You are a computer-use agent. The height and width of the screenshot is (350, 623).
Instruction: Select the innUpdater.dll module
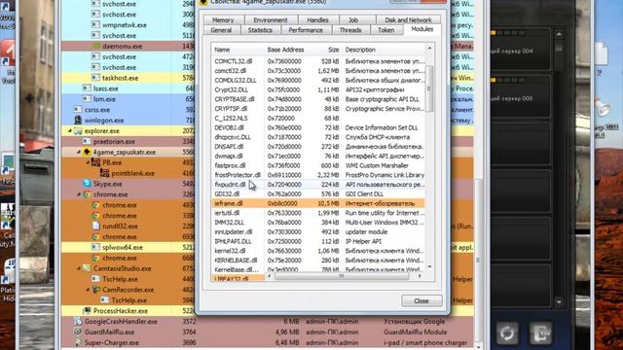tap(318, 231)
